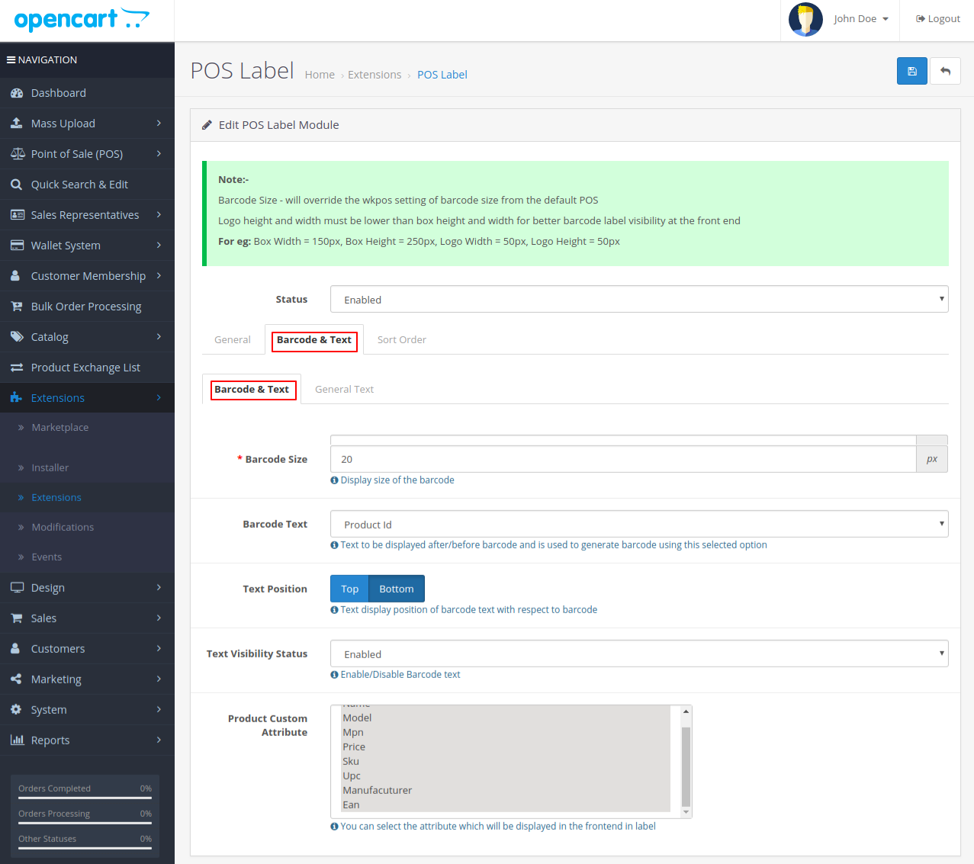Switch to the General tab
974x864 pixels.
(x=233, y=340)
